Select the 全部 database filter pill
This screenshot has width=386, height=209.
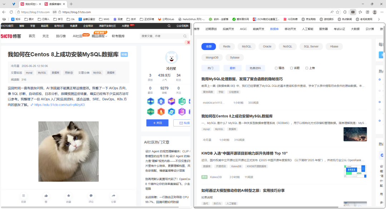tap(209, 46)
